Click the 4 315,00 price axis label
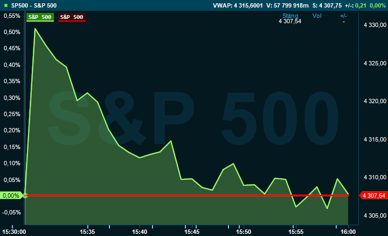The height and width of the screenshot is (236, 388). click(x=375, y=139)
